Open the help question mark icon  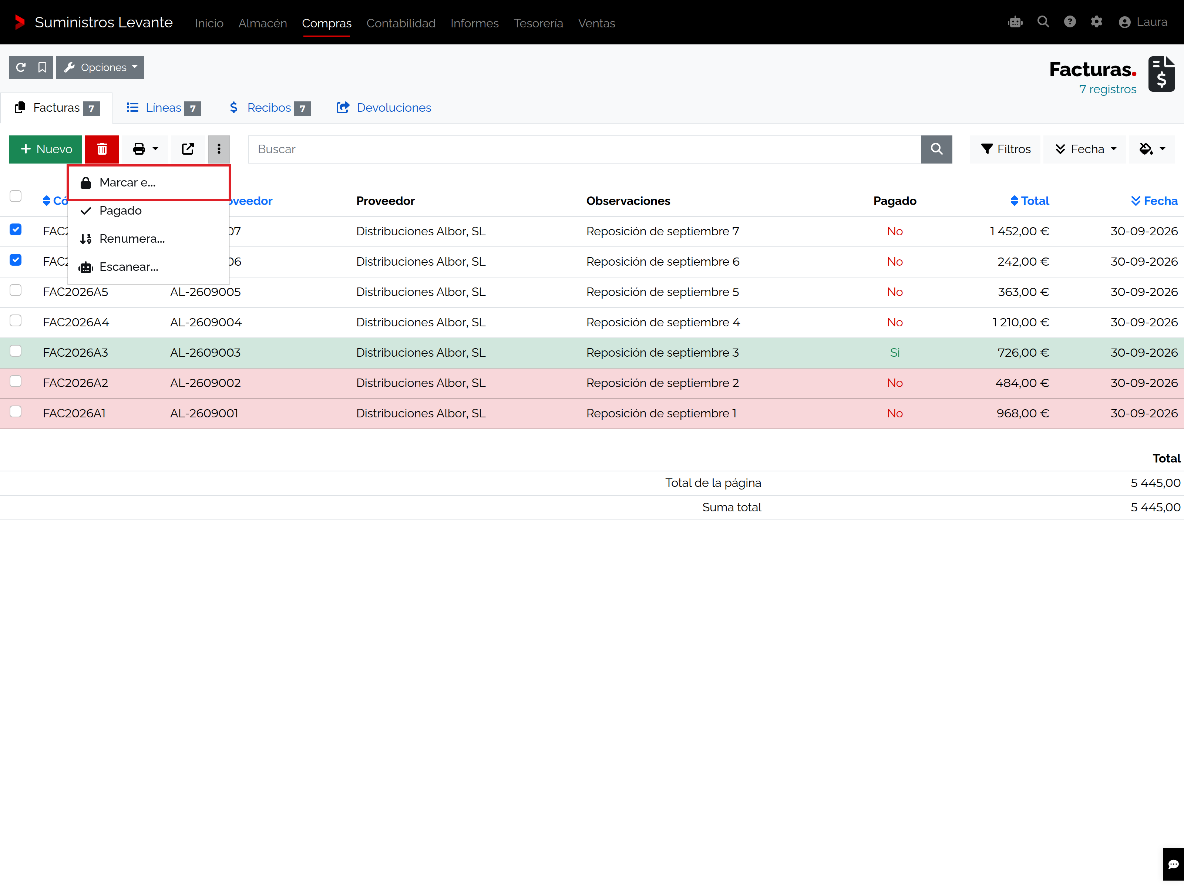[x=1069, y=22]
